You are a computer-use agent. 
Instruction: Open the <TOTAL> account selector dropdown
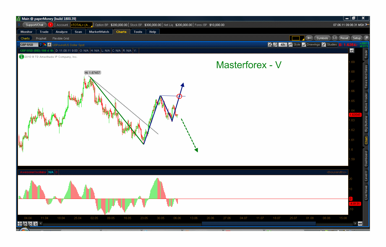pos(82,25)
